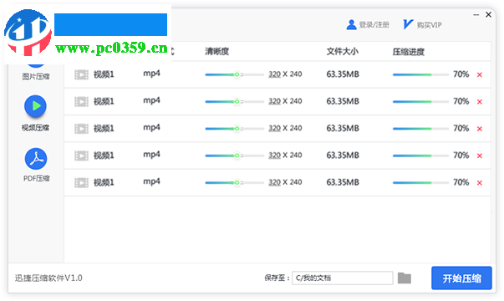Open the 购买VIP purchase page
Viewport: 504px width, 301px height.
422,24
